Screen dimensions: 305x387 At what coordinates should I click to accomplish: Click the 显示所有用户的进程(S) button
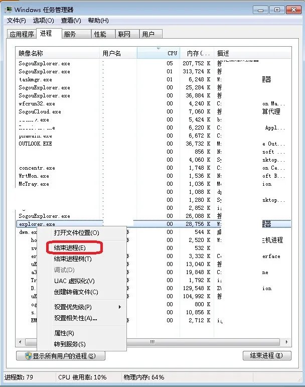pos(61,356)
